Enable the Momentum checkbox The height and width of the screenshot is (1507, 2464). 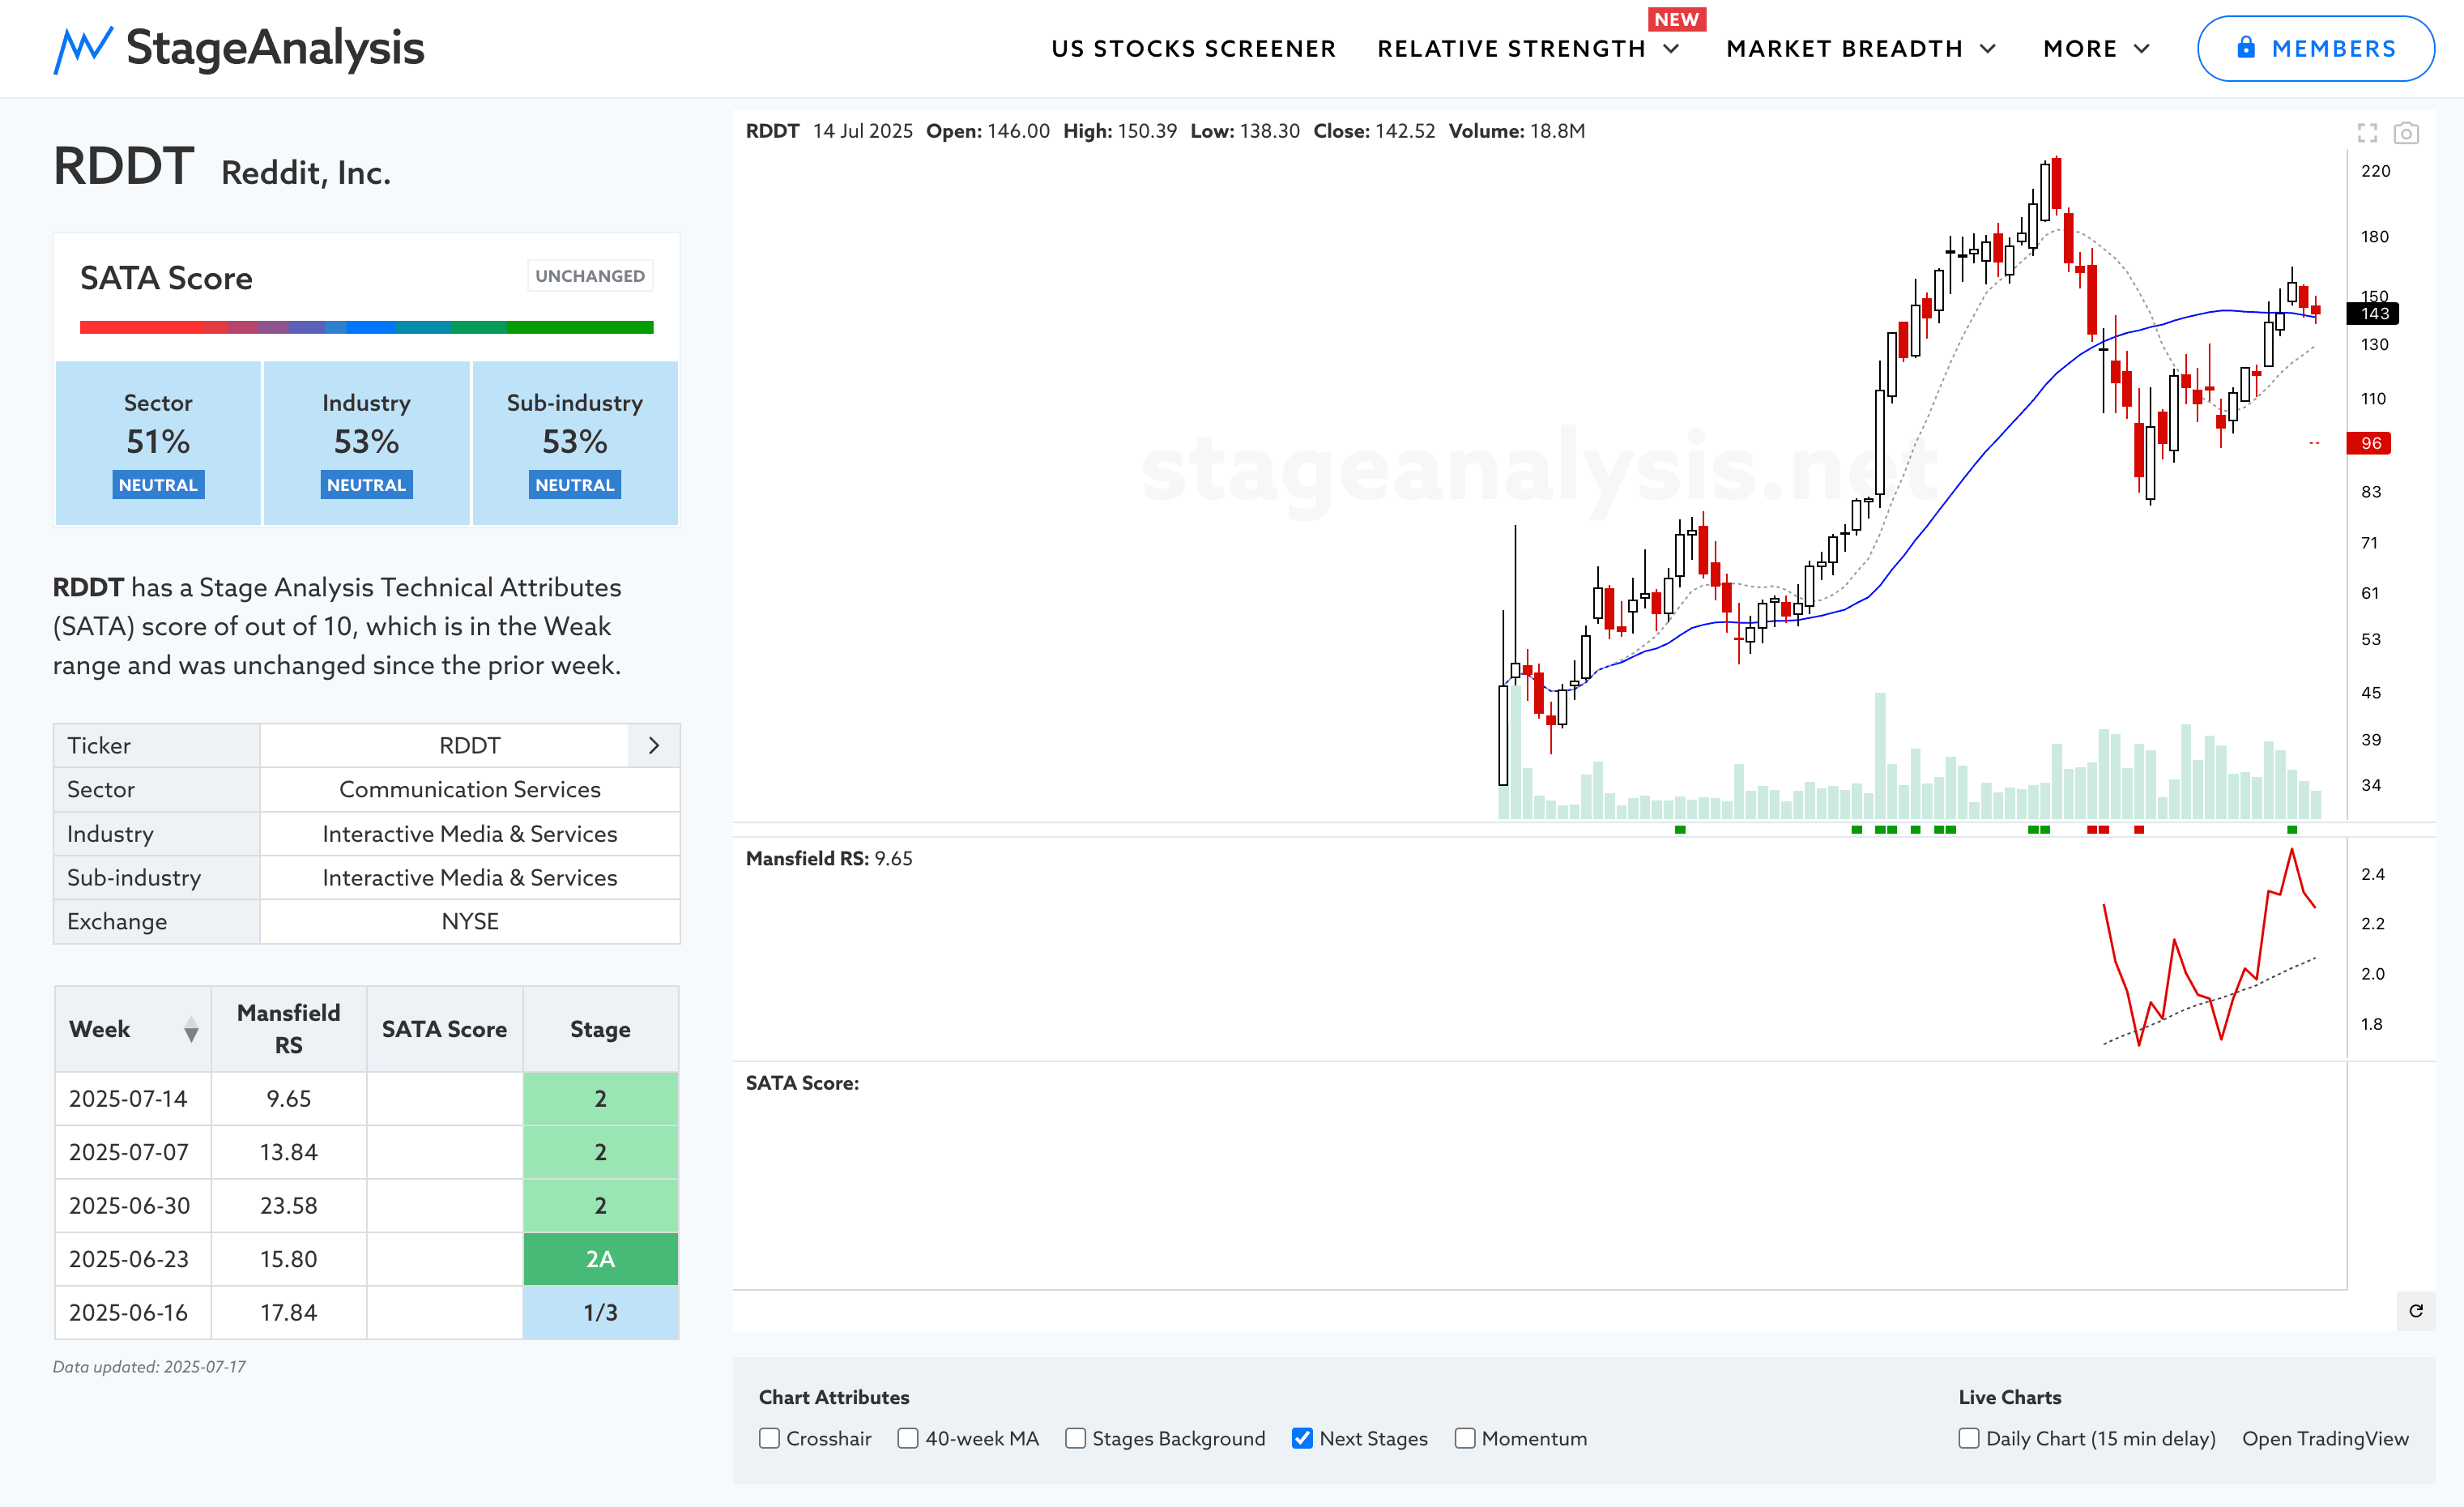pos(1465,1438)
